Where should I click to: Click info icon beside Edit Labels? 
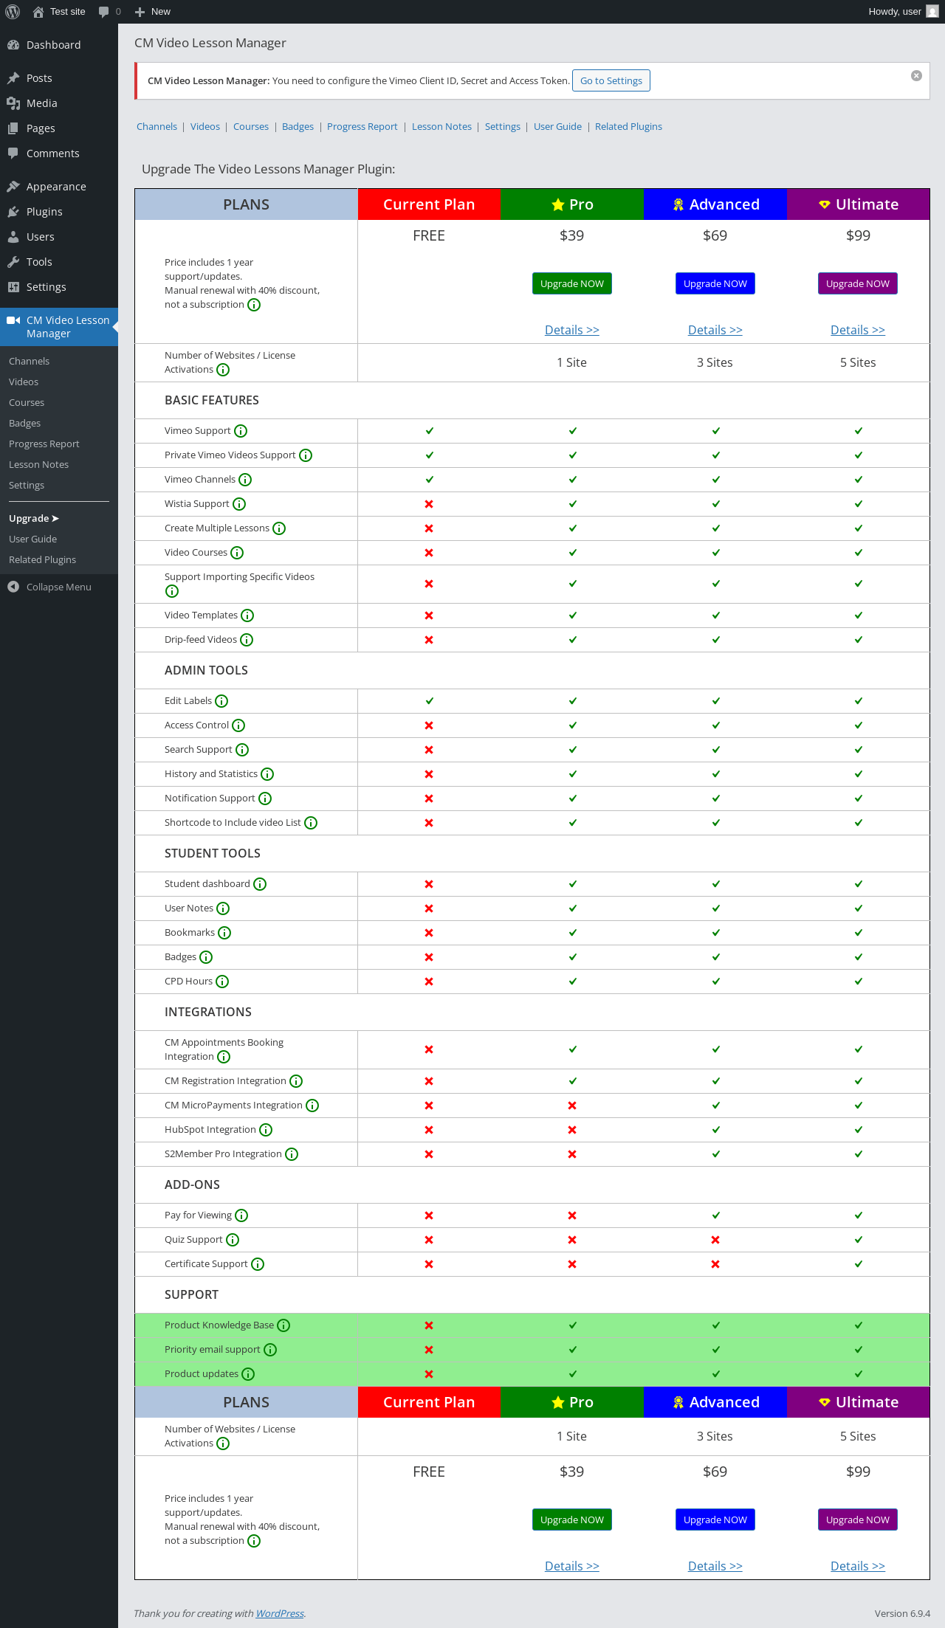click(x=221, y=701)
